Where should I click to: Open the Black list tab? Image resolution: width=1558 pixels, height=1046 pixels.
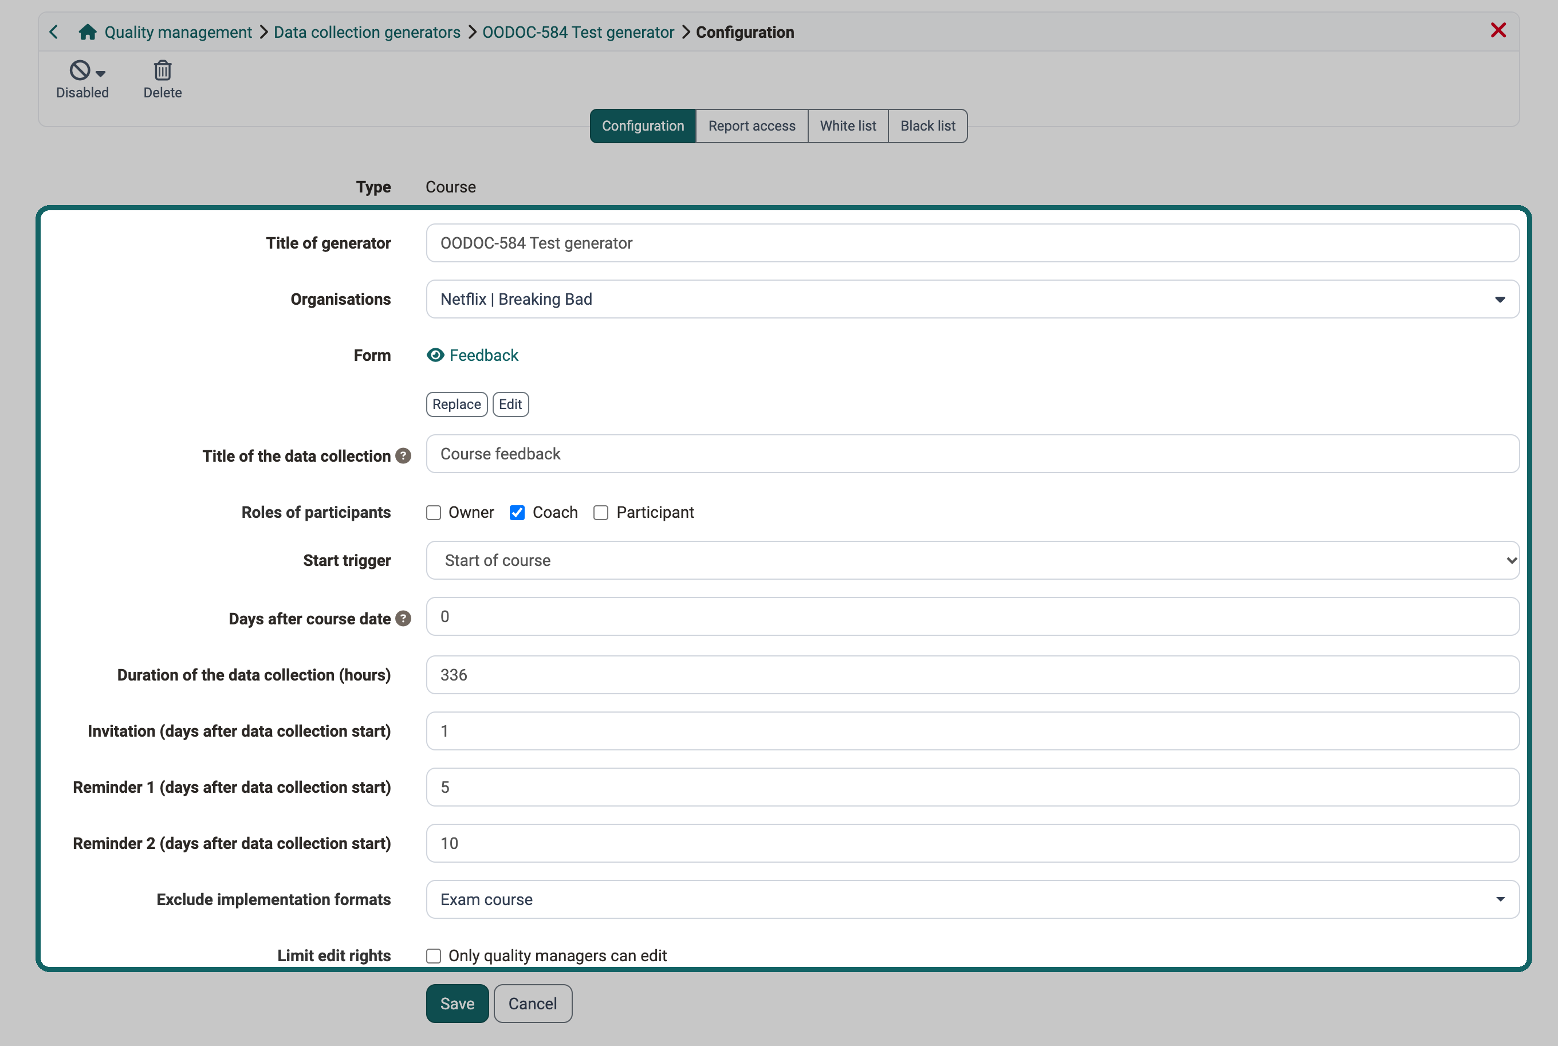pos(928,126)
